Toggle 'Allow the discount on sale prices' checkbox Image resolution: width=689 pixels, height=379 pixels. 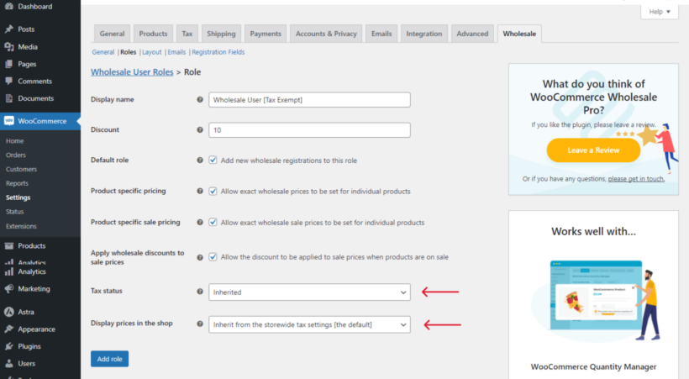(x=213, y=257)
